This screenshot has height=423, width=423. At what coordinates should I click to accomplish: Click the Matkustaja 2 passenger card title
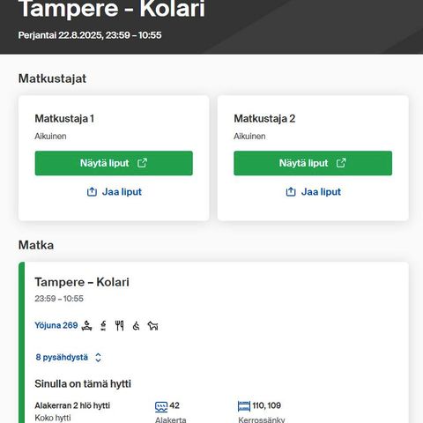264,119
